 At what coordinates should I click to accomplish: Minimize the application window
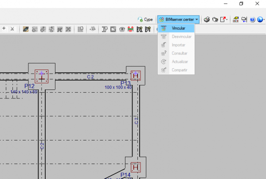(226, 4)
